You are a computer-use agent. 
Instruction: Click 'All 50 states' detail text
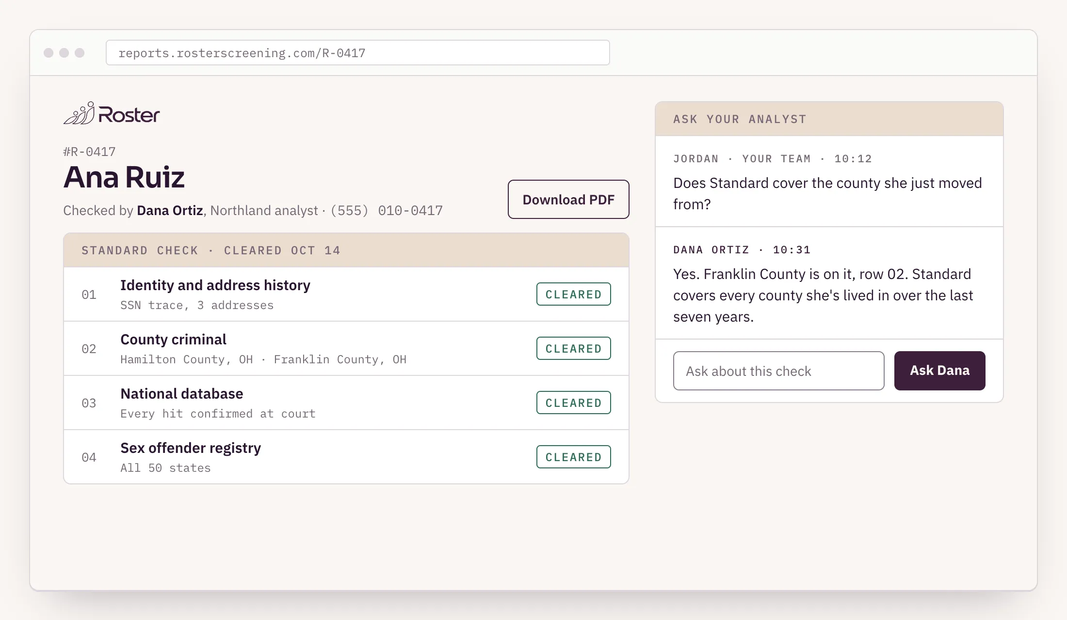click(165, 468)
